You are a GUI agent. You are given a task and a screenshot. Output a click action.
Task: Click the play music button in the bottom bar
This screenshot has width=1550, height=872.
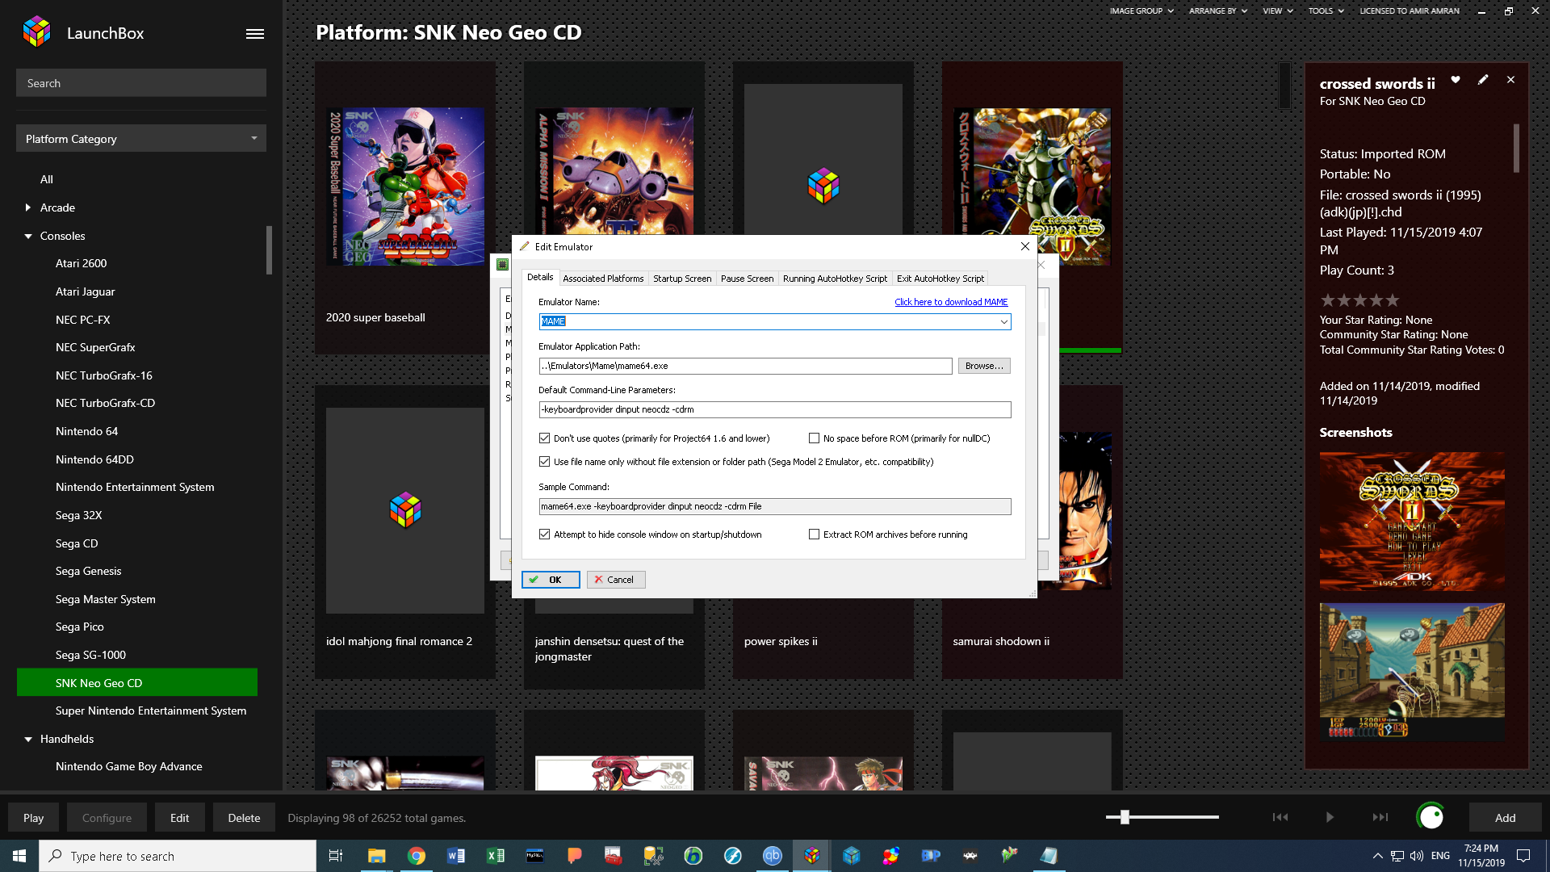point(1330,817)
